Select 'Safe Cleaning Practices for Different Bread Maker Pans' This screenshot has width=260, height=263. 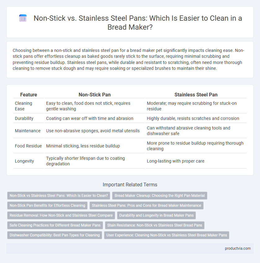point(55,225)
